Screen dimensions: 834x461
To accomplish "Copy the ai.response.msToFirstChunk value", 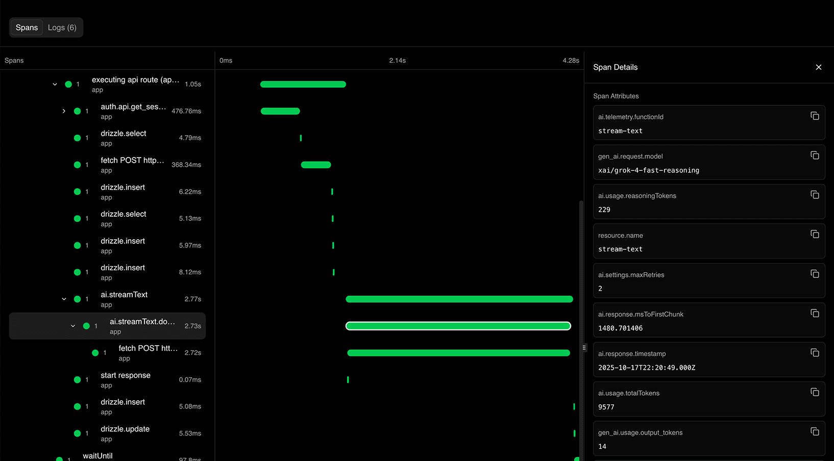I will tap(815, 313).
